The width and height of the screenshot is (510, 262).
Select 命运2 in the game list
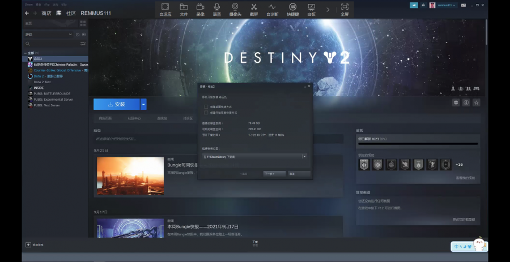(x=55, y=59)
